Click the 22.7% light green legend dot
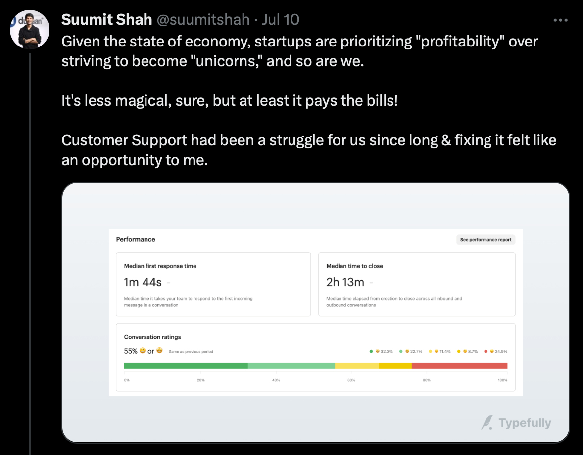The width and height of the screenshot is (583, 455). [x=401, y=351]
